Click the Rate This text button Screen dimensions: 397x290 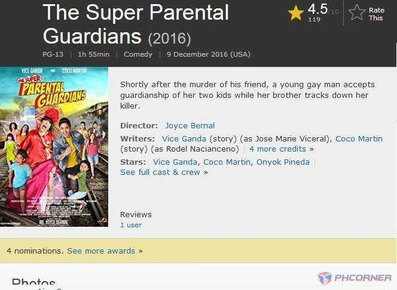(x=376, y=14)
